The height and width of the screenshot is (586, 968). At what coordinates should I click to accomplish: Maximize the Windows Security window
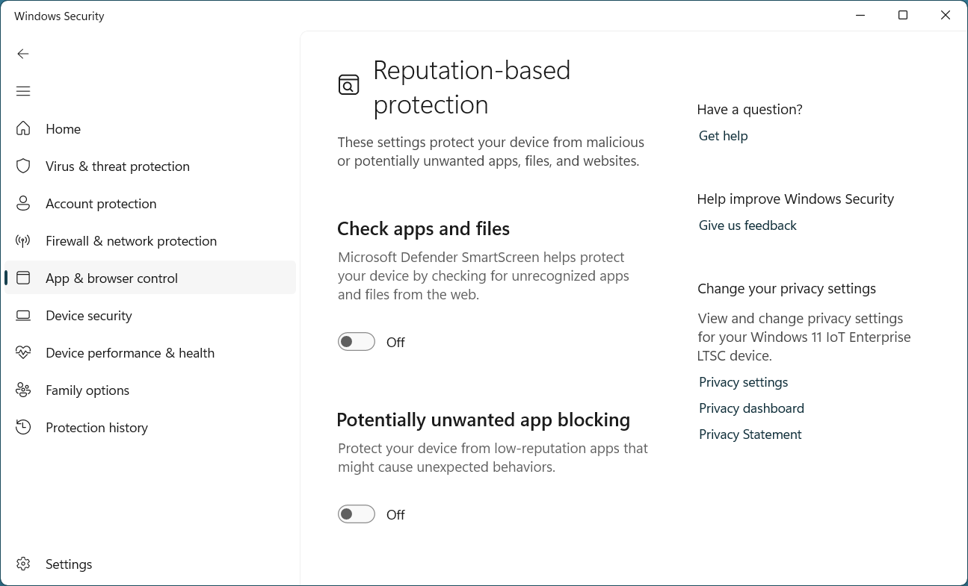pos(903,16)
